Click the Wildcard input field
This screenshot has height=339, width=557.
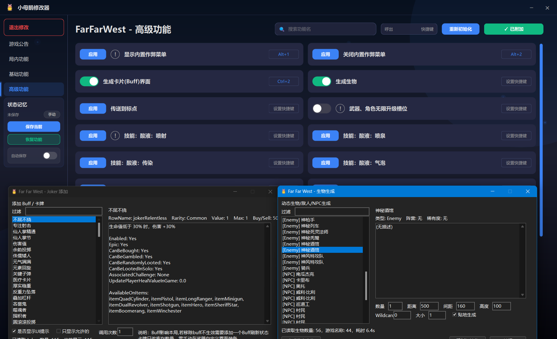[402, 315]
